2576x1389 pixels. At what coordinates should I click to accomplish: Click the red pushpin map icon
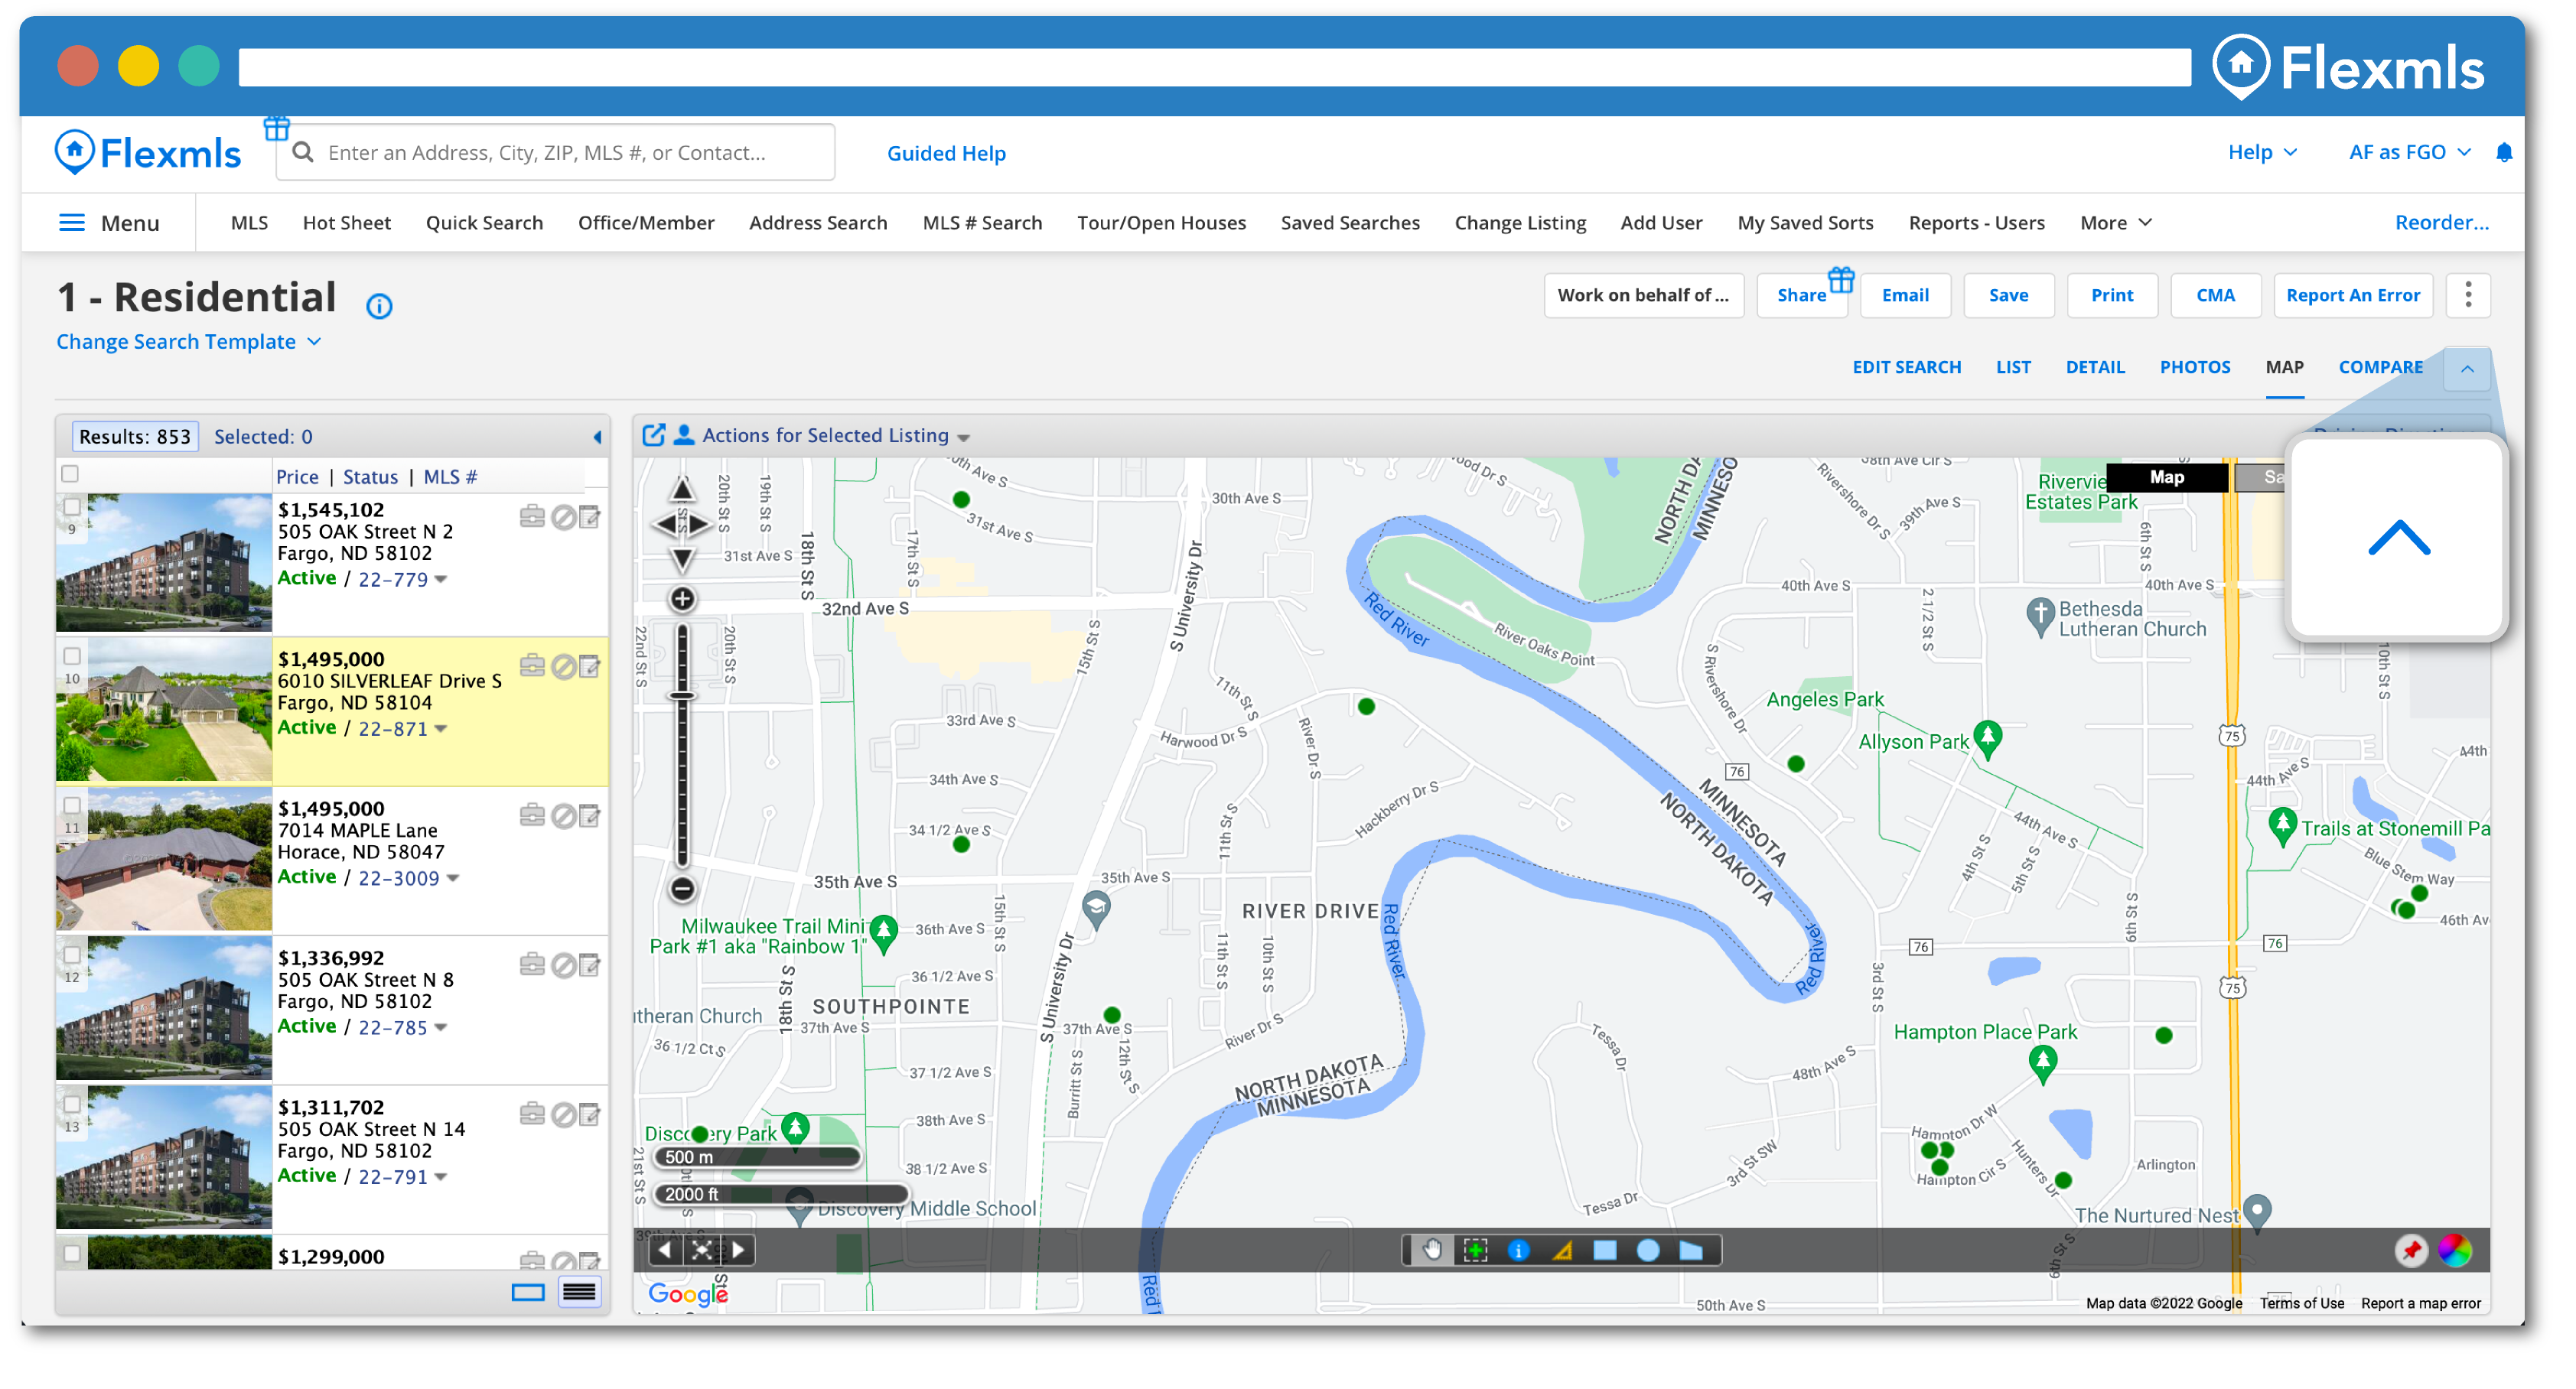pos(2411,1250)
